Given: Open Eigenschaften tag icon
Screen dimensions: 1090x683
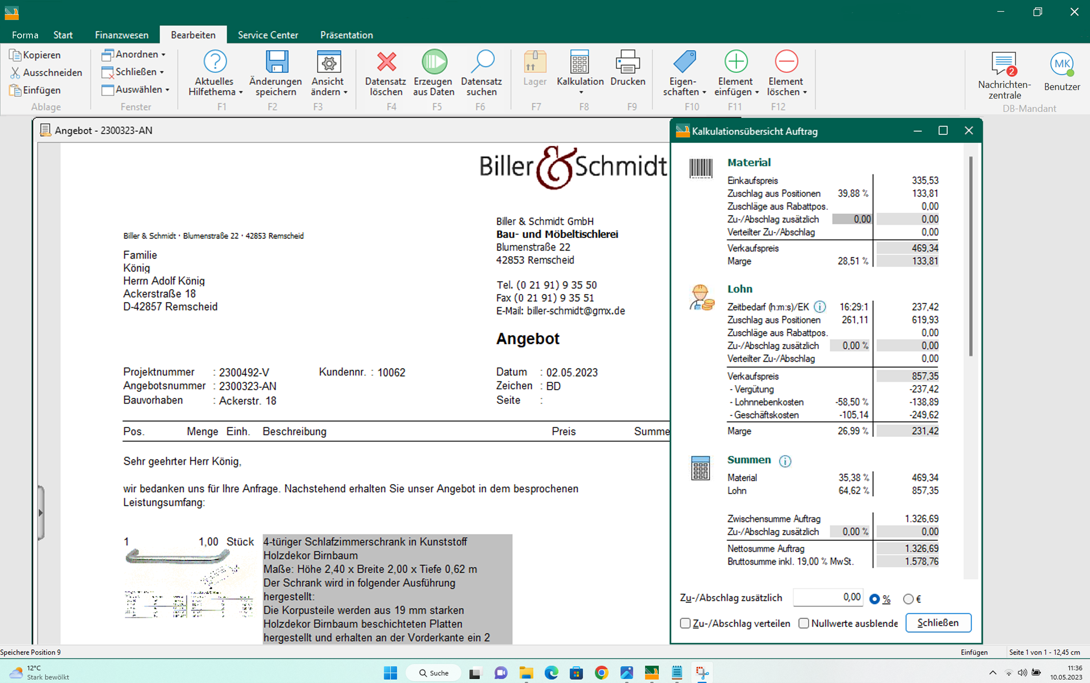Looking at the screenshot, I should coord(684,62).
